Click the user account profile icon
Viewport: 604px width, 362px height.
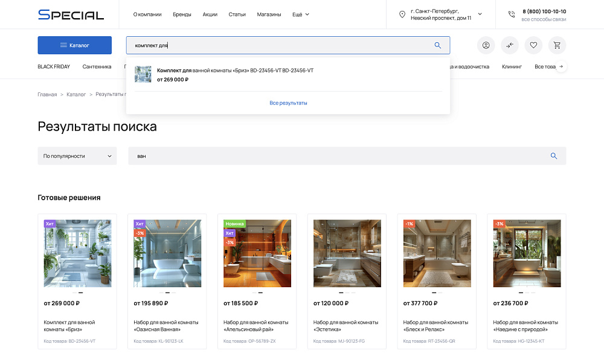pos(486,45)
